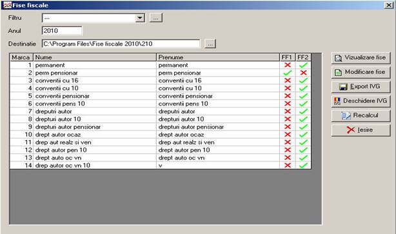This screenshot has height=234, width=396.
Task: Exit via the Iesire button
Action: [361, 130]
